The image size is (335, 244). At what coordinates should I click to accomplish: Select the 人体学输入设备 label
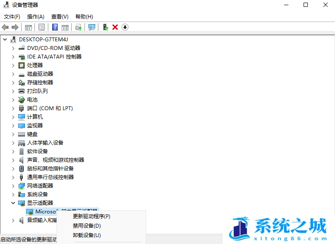coord(45,143)
